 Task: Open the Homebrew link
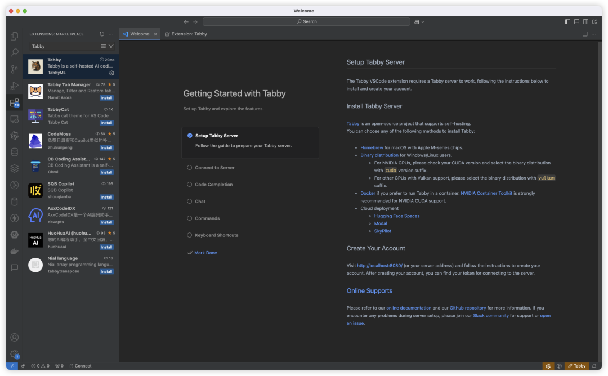[x=372, y=147]
